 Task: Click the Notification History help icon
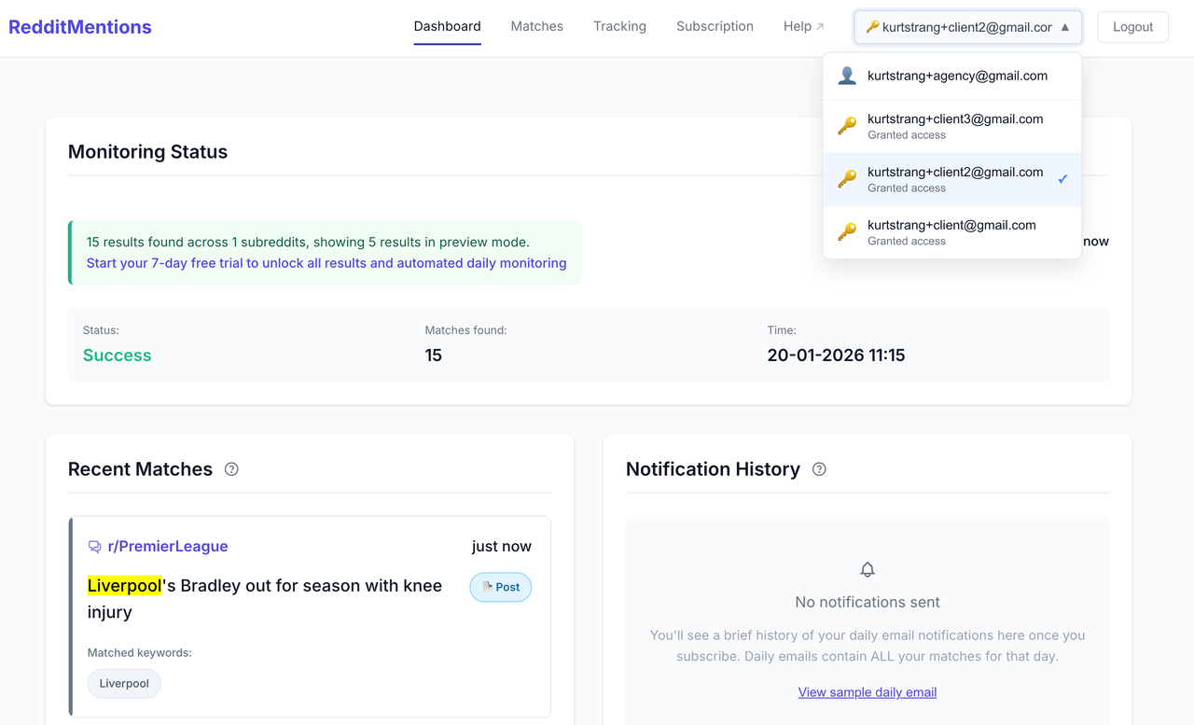coord(819,469)
